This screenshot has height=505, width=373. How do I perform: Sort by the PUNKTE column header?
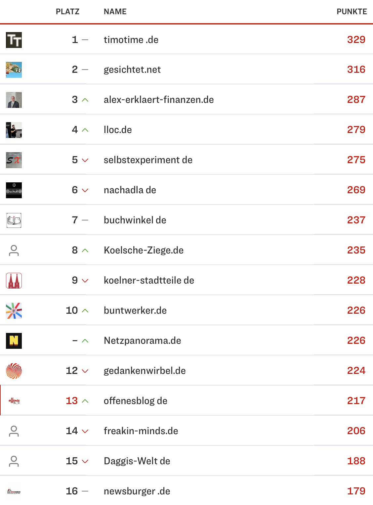point(352,12)
